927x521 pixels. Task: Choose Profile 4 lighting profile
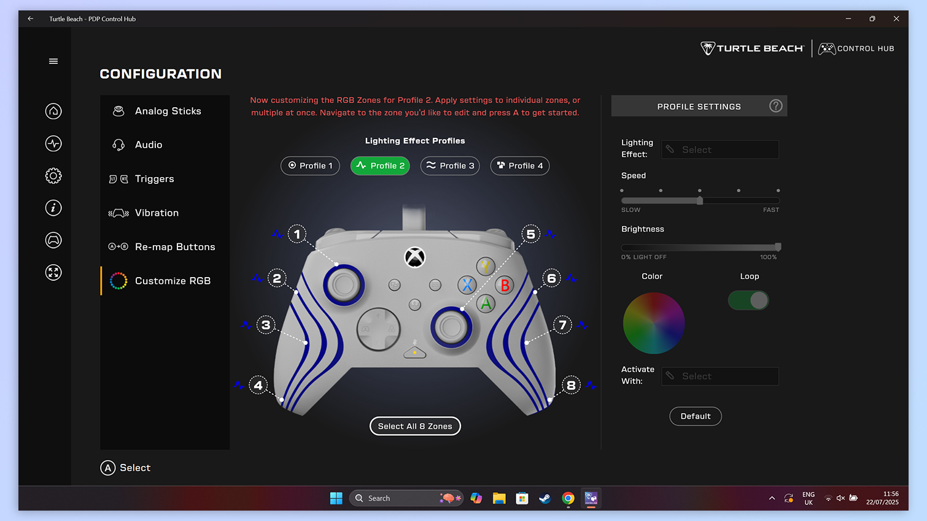point(519,165)
